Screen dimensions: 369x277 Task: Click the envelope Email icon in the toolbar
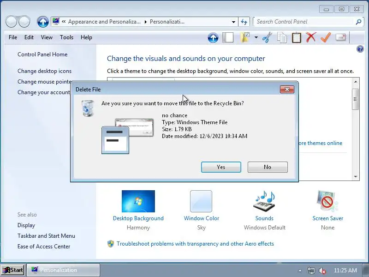[x=340, y=37]
